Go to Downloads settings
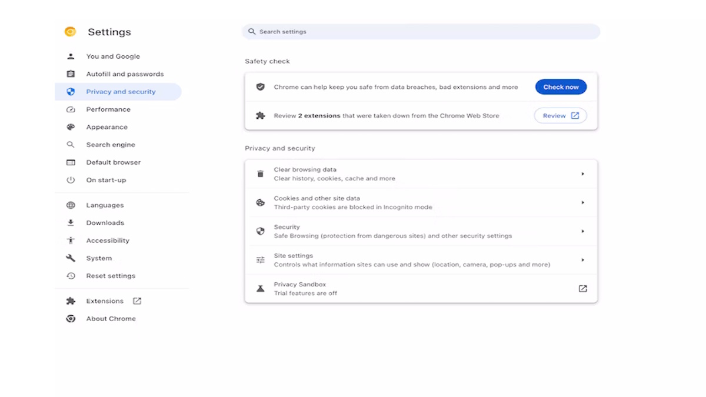Viewport: 706px width, 397px height. coord(105,223)
